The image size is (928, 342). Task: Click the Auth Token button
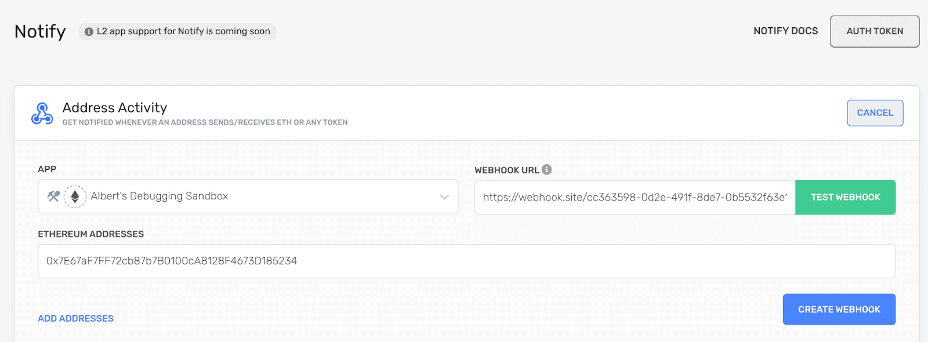(874, 31)
